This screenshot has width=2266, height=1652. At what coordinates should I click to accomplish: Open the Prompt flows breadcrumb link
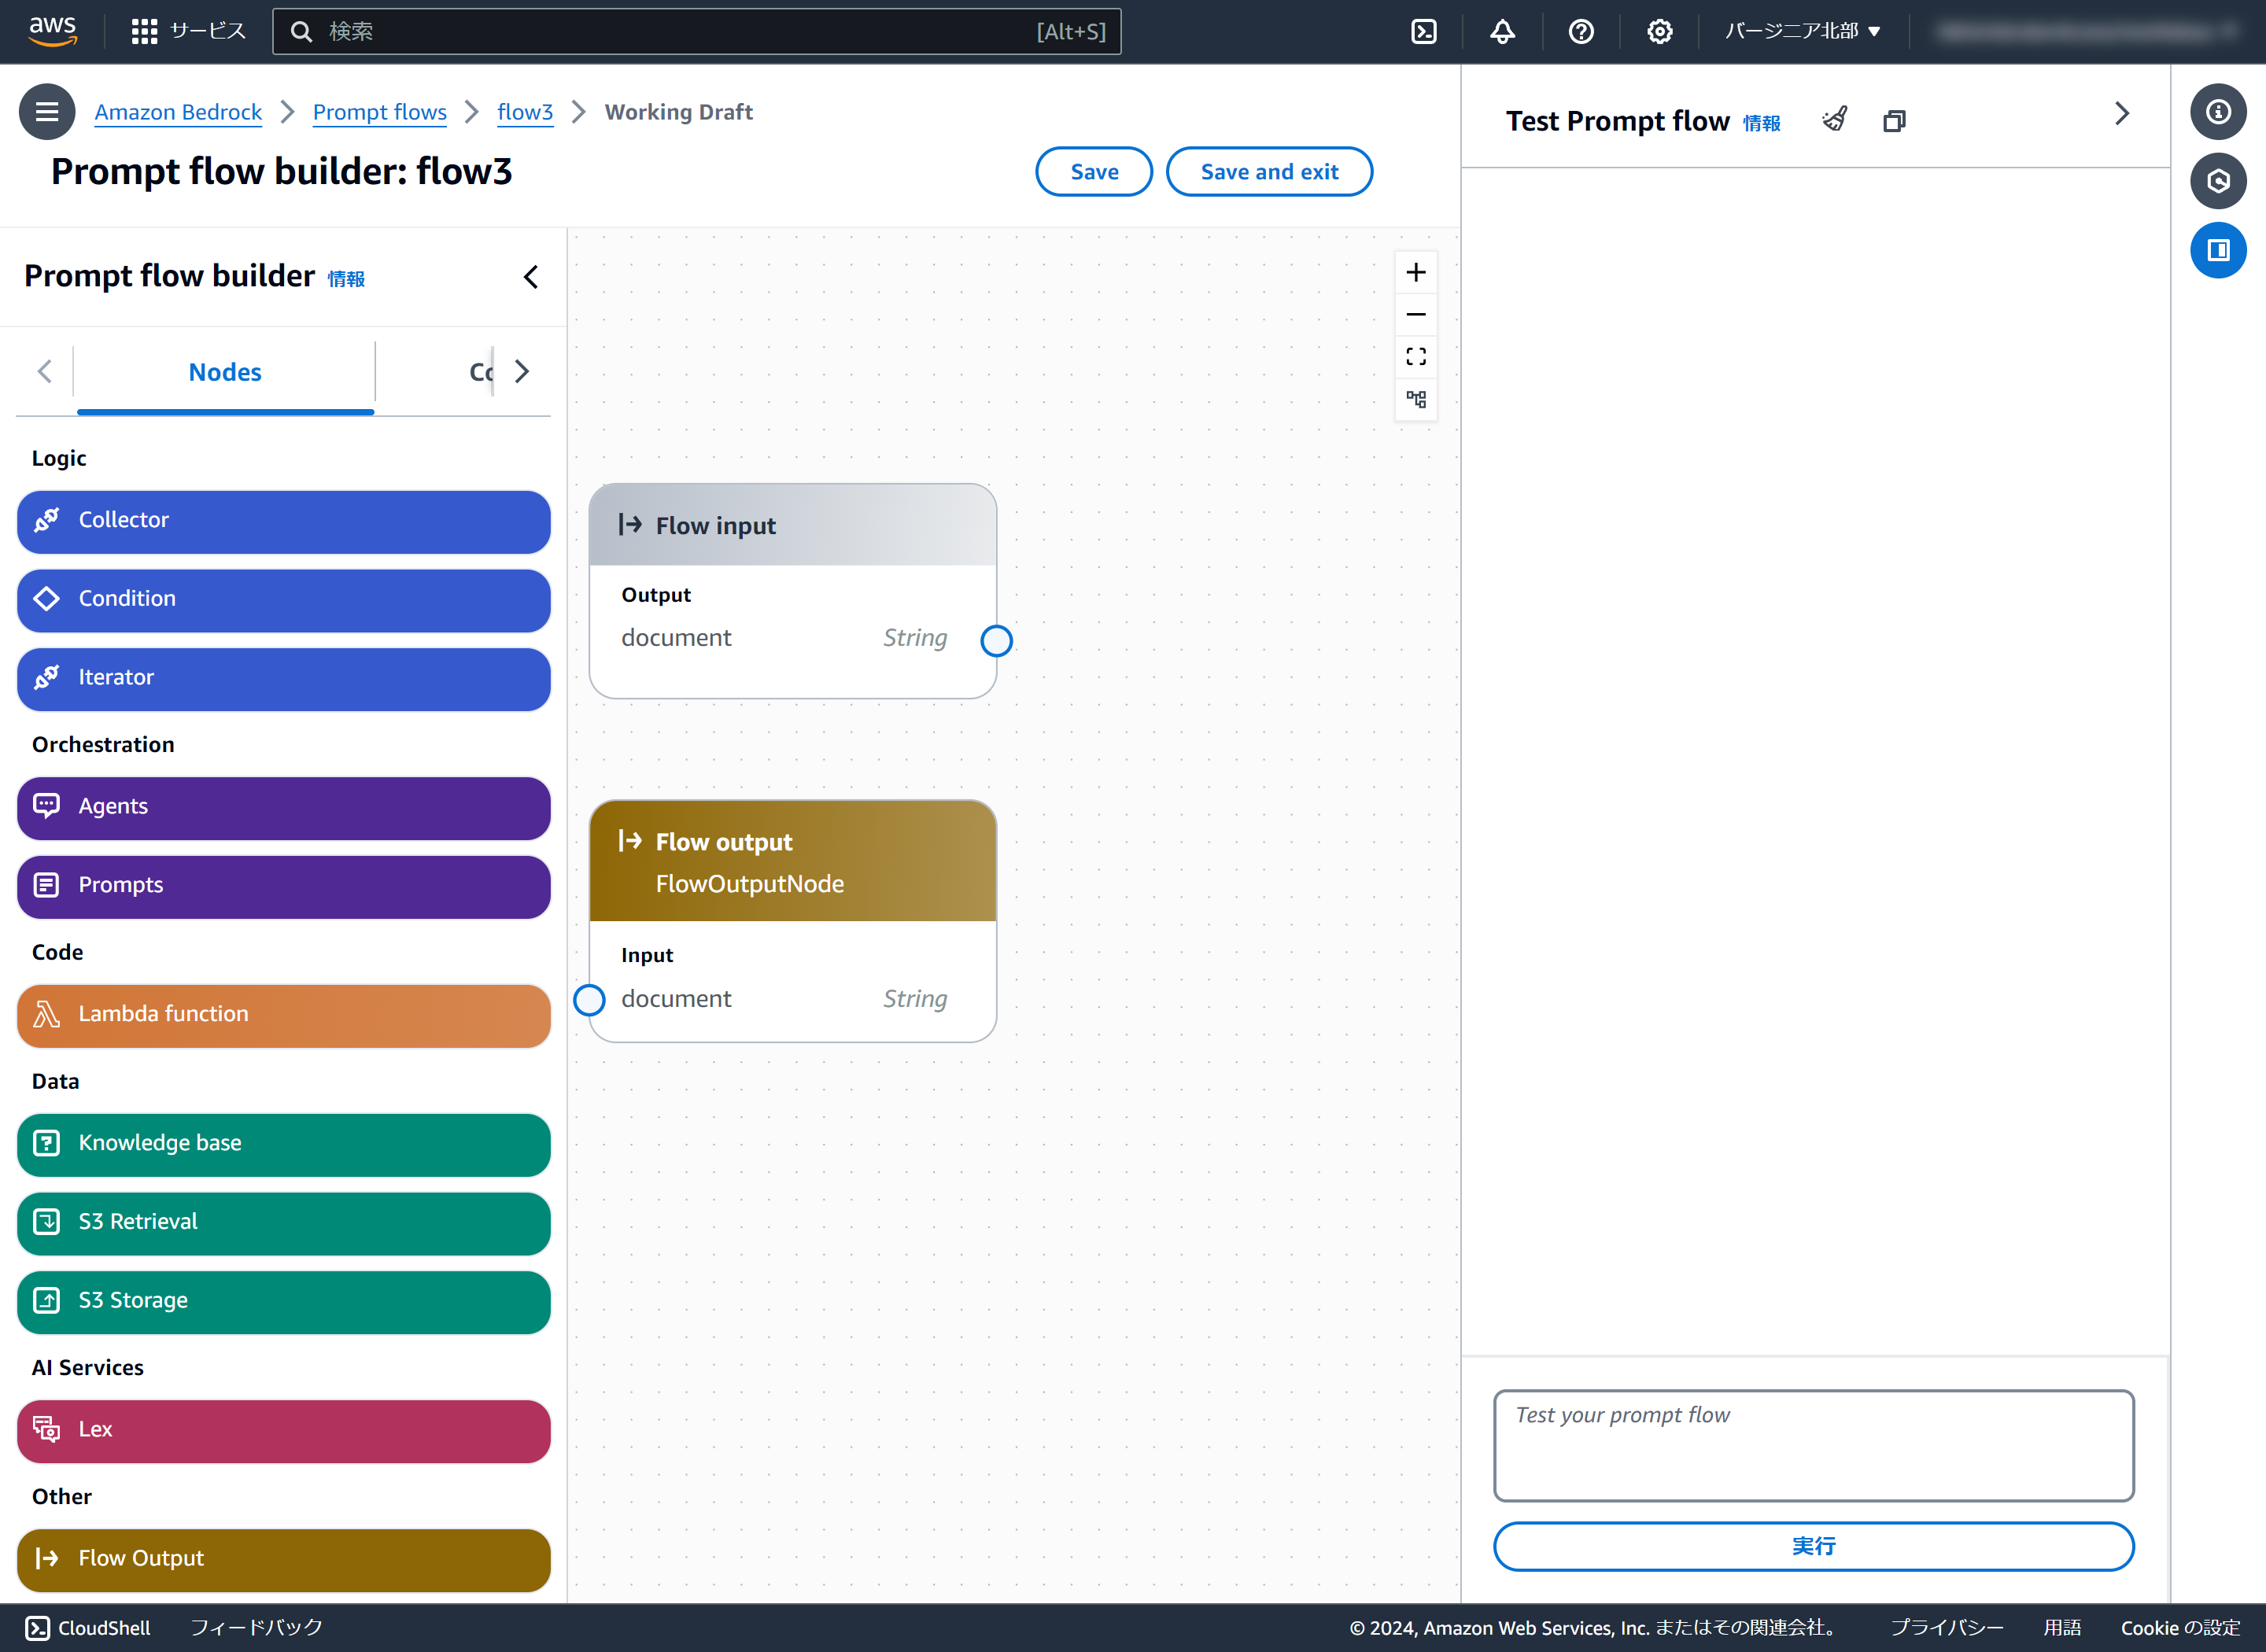point(379,112)
